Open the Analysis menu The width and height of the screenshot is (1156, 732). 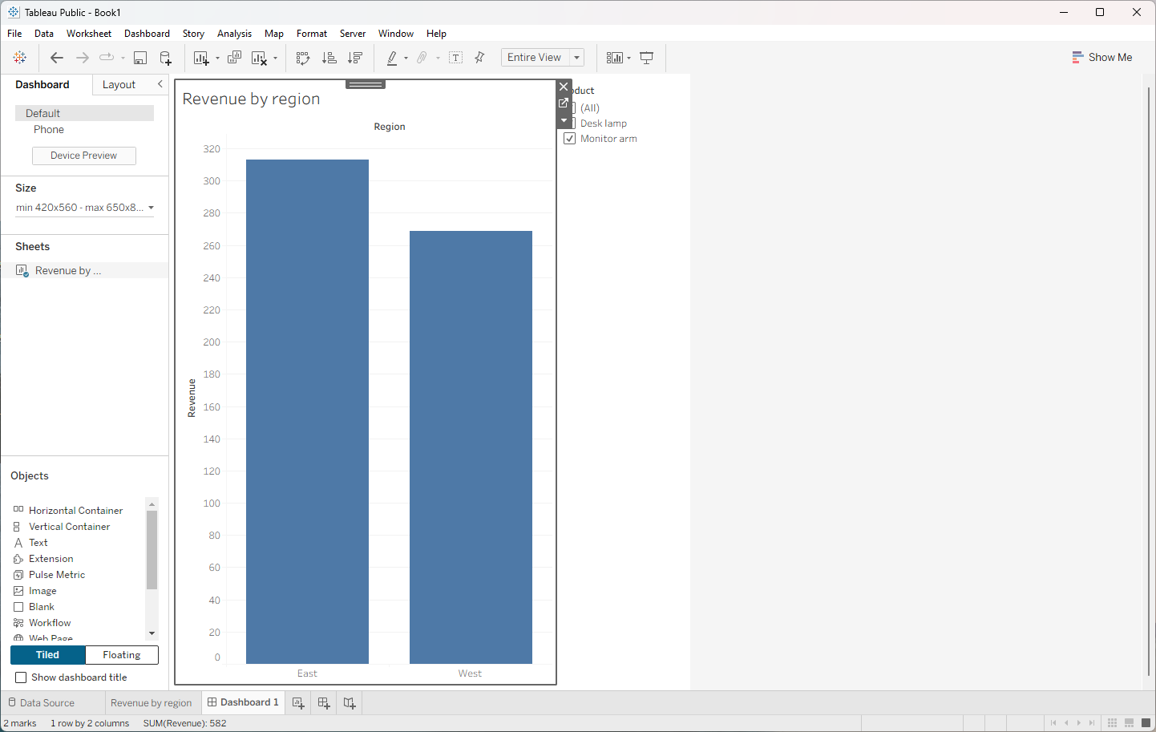pyautogui.click(x=234, y=34)
